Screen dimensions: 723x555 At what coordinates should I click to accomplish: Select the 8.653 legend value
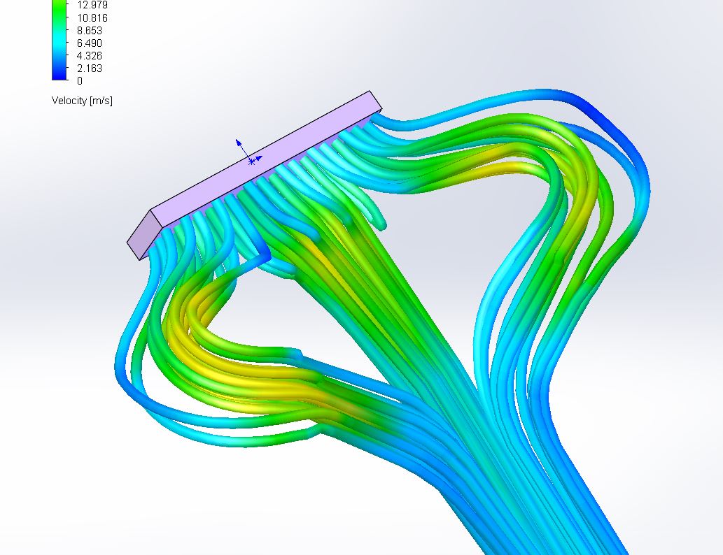click(x=89, y=30)
